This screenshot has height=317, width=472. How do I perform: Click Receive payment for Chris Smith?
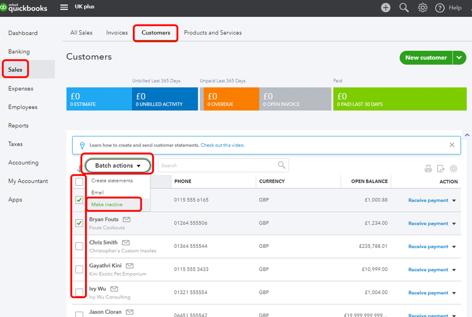pos(428,247)
